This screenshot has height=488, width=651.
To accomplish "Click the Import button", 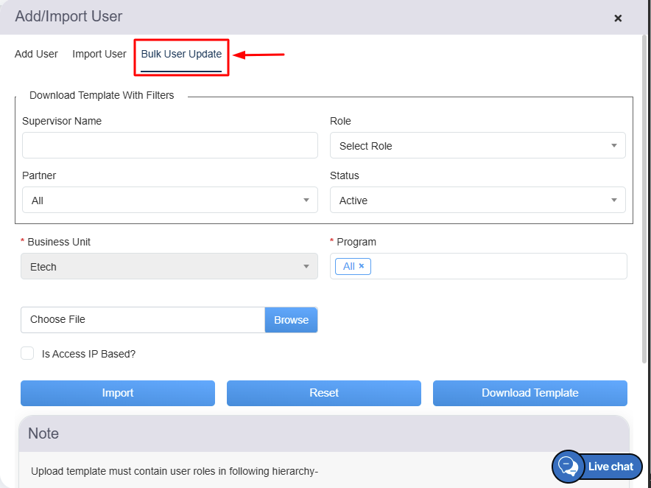I will 118,393.
